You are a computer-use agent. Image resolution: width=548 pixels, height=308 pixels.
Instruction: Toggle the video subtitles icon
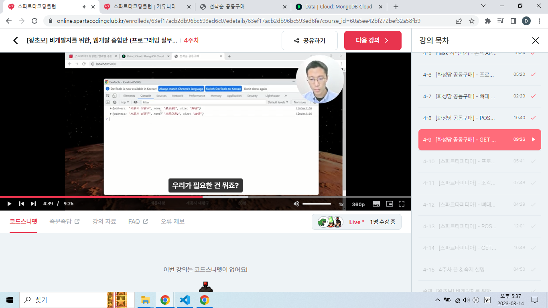pyautogui.click(x=376, y=204)
